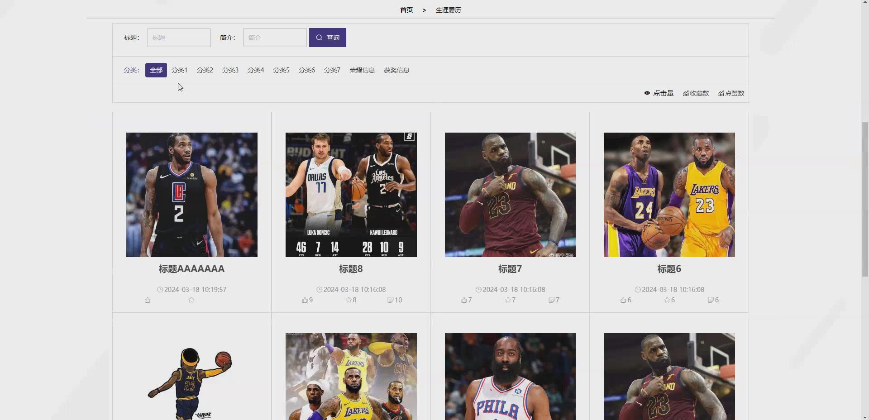This screenshot has height=420, width=869.
Task: Focus the 标题 input field
Action: [x=179, y=38]
